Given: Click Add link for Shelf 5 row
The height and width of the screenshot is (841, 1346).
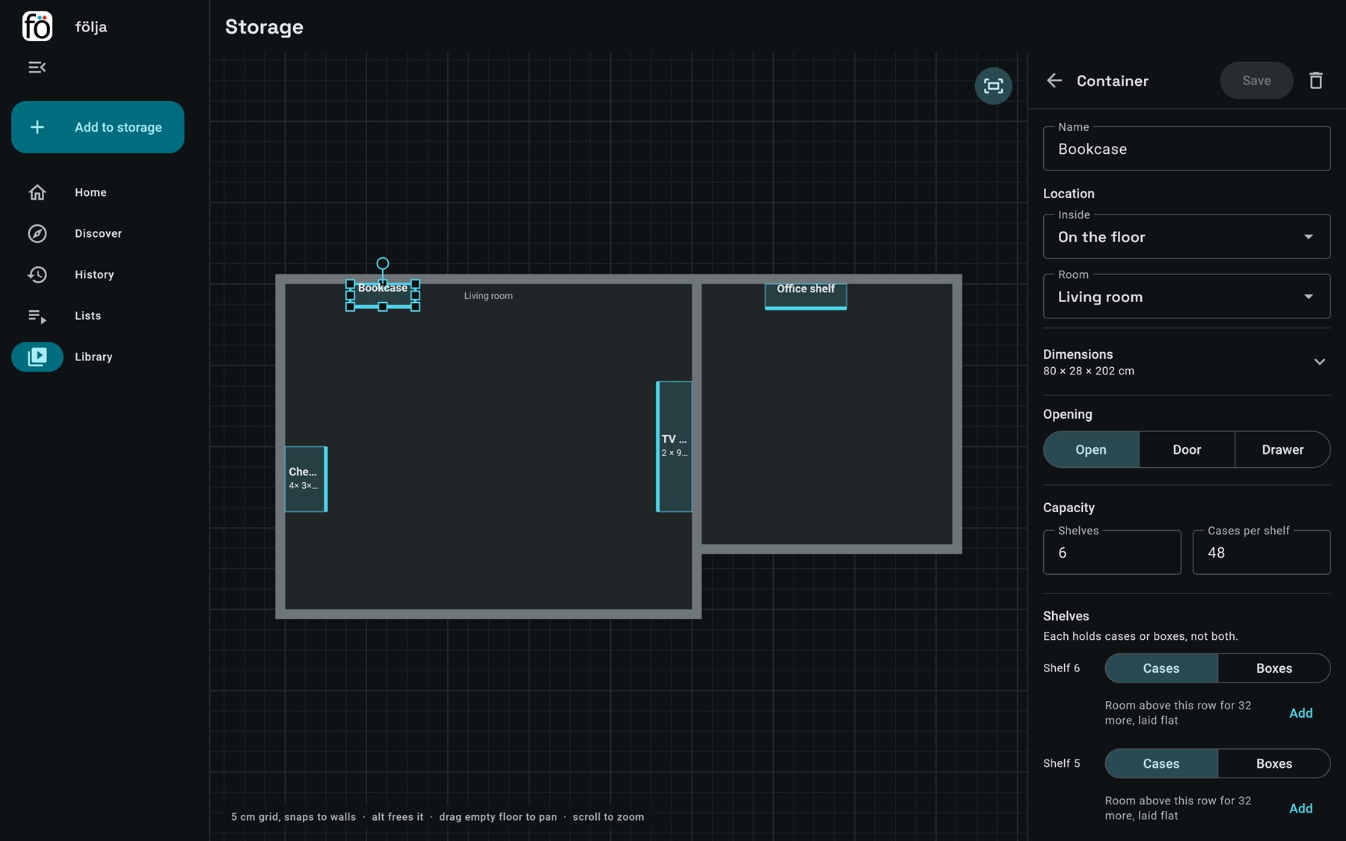Looking at the screenshot, I should pos(1300,808).
